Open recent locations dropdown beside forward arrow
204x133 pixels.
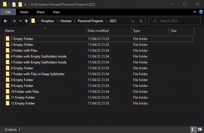20,21
